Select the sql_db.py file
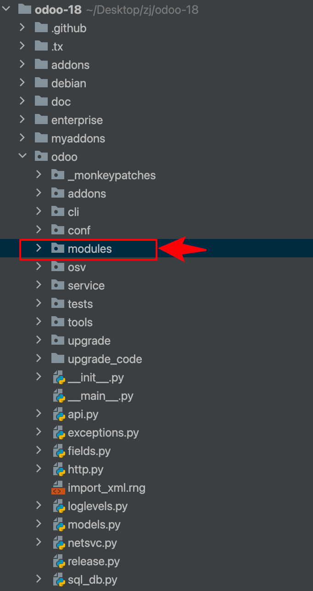The width and height of the screenshot is (313, 591). coord(93,580)
